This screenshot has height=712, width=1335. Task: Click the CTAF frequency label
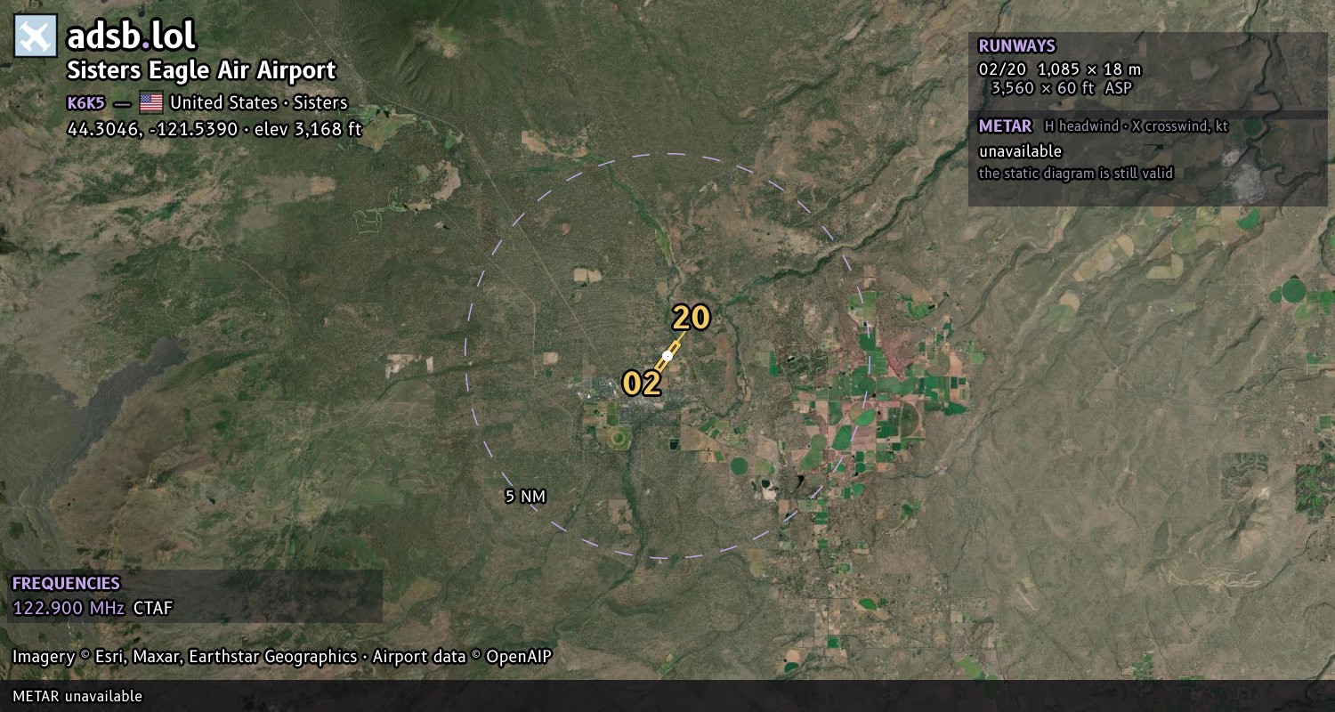pyautogui.click(x=153, y=609)
